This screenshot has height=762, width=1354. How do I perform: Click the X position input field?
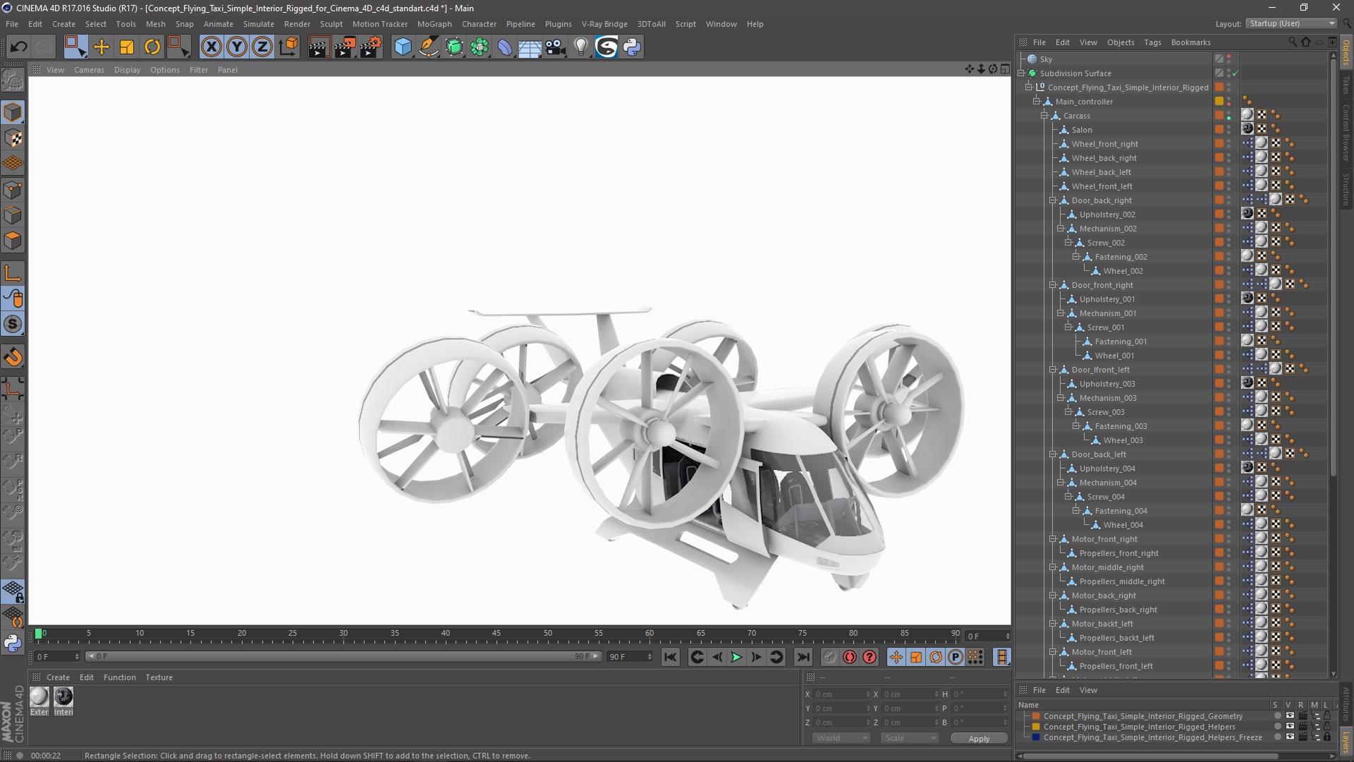click(x=841, y=694)
